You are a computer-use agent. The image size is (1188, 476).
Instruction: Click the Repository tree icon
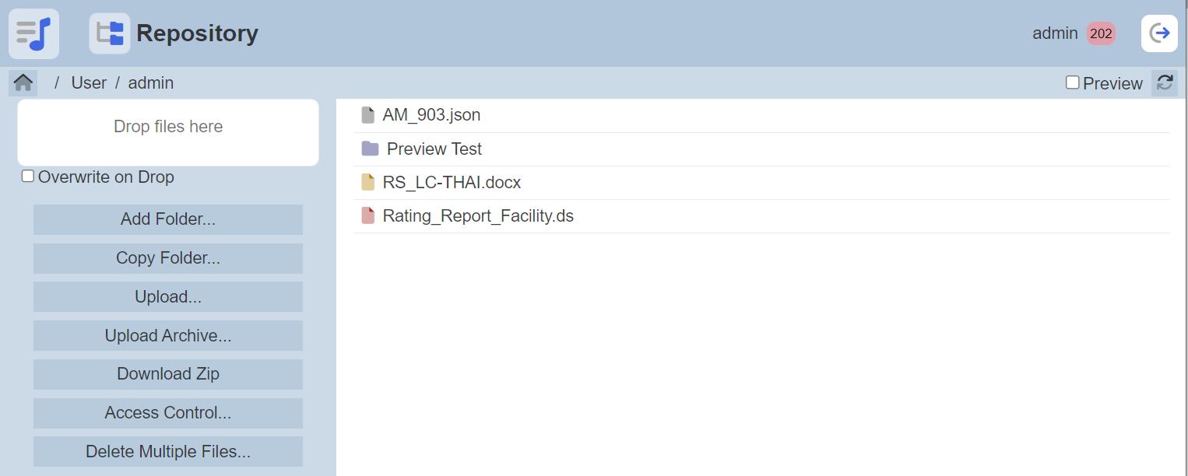click(110, 33)
